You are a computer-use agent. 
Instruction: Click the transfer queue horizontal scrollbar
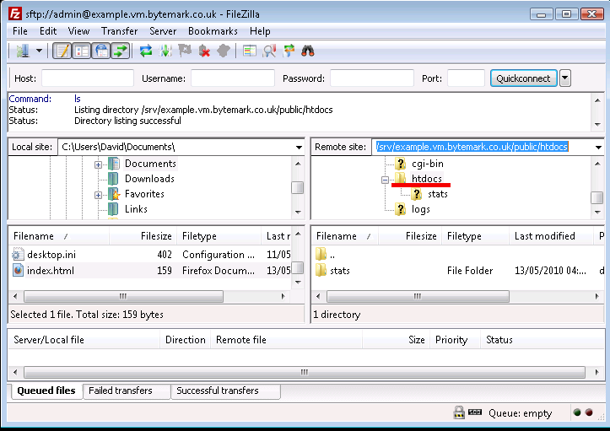(305, 372)
